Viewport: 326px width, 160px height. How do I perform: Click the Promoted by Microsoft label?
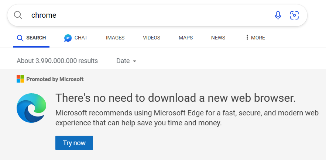[55, 79]
